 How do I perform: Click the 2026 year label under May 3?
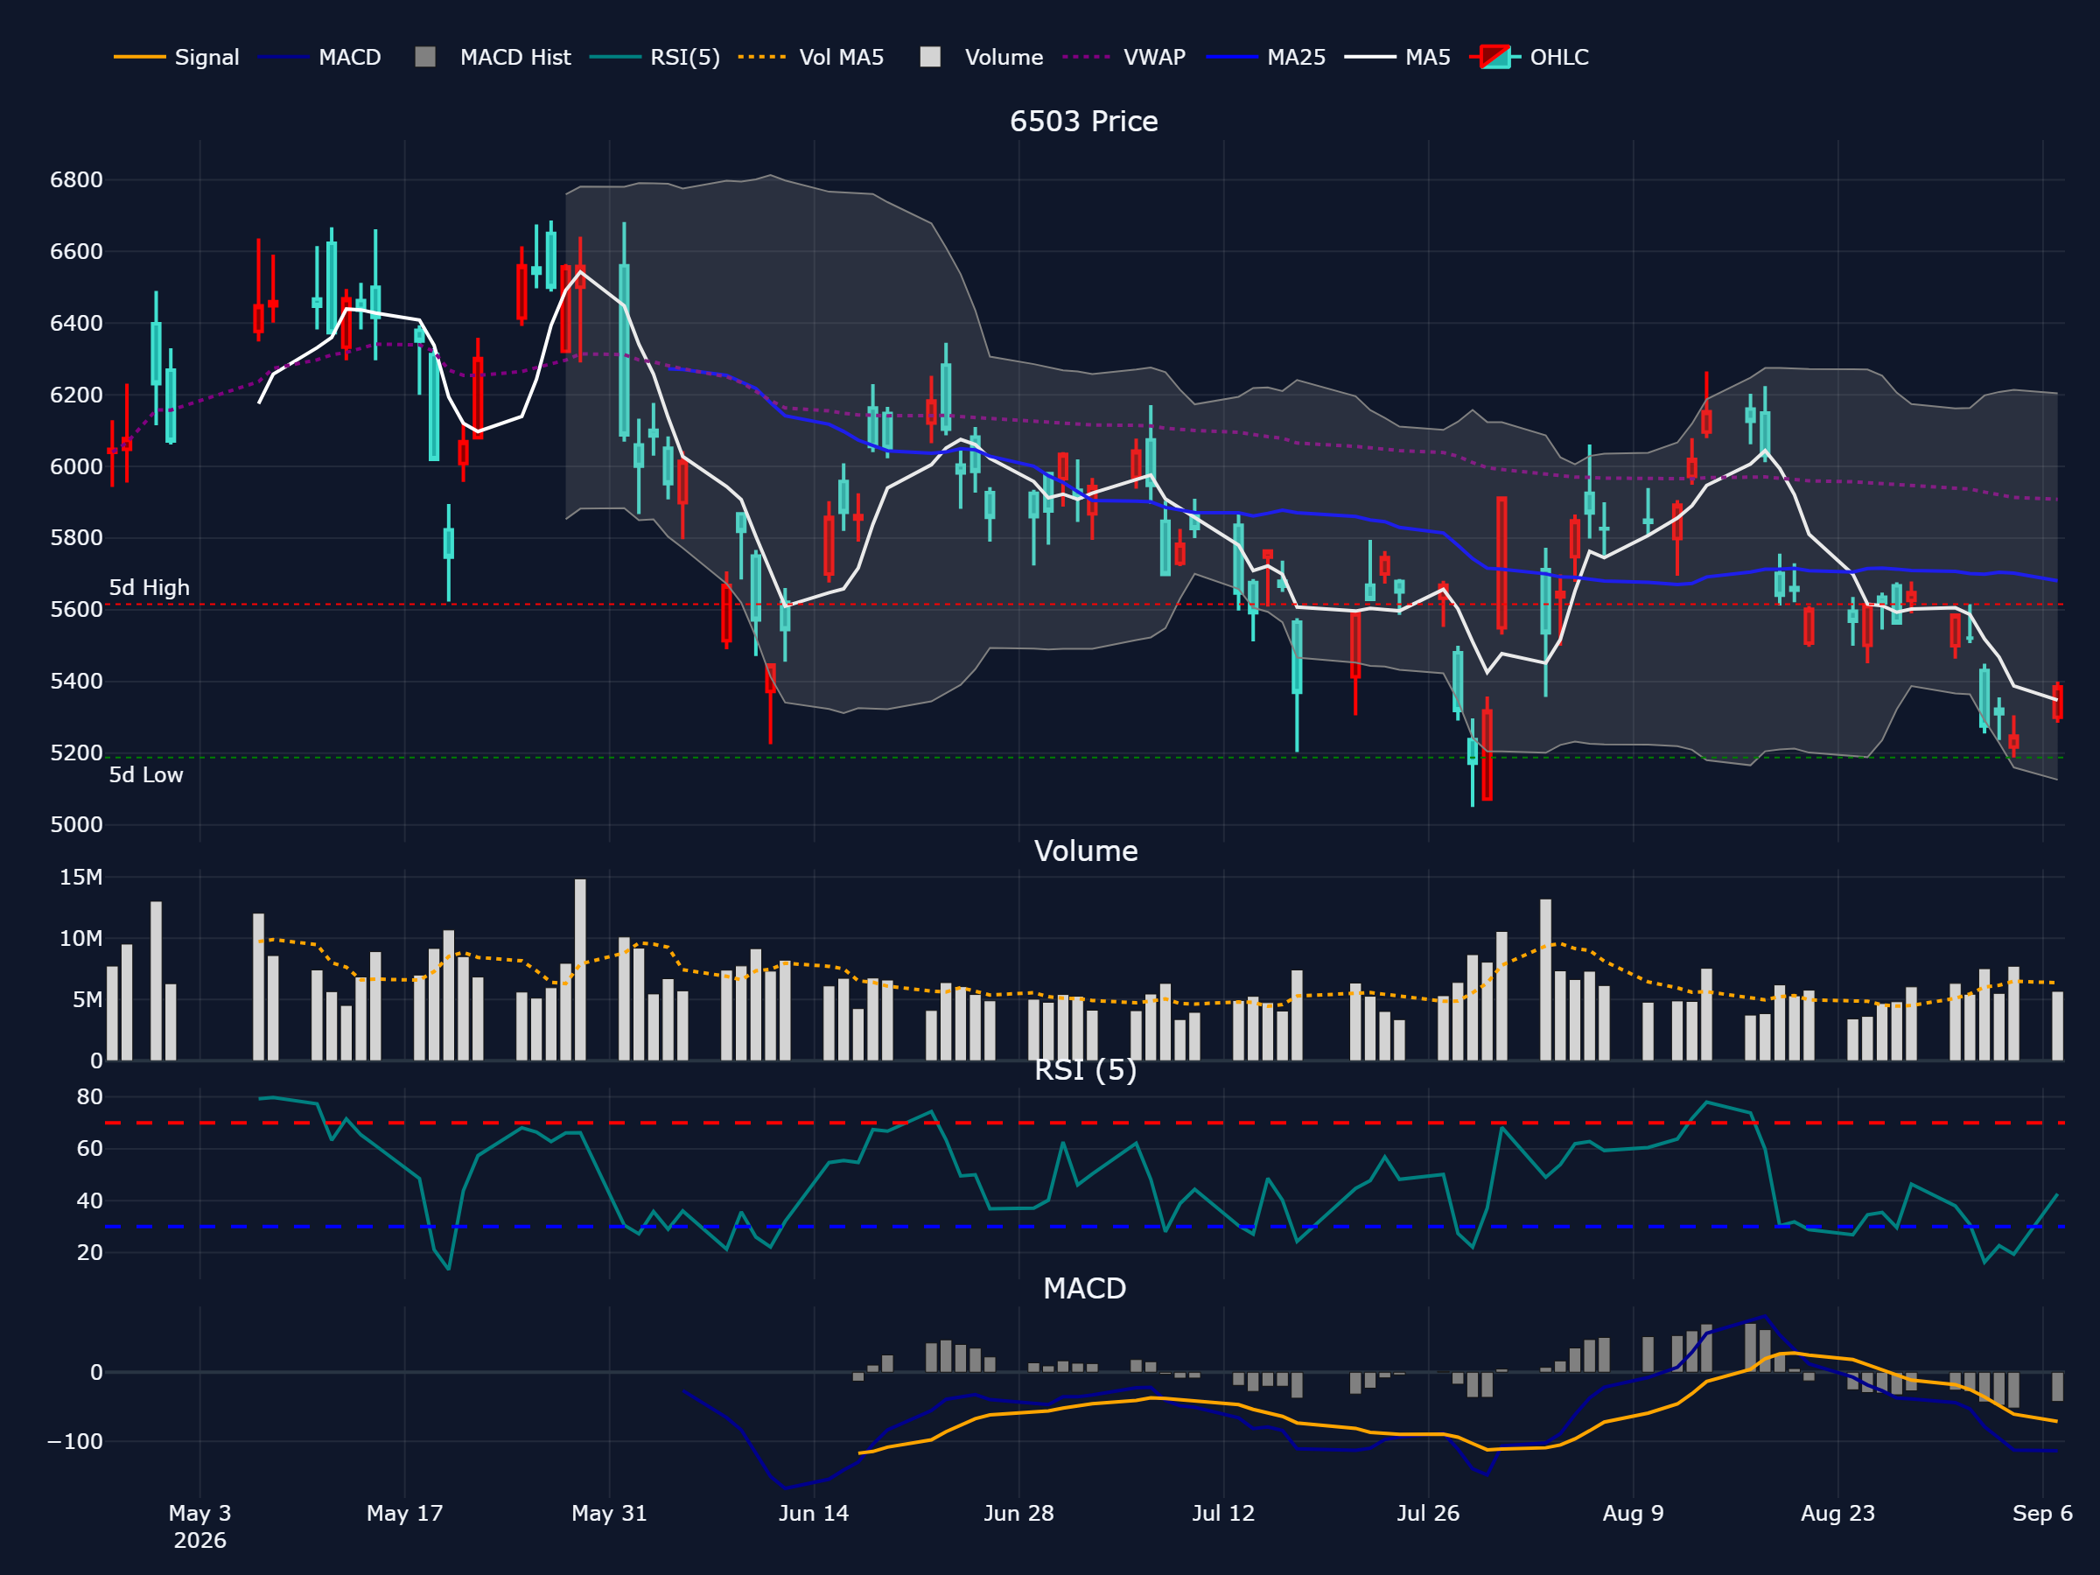(199, 1540)
